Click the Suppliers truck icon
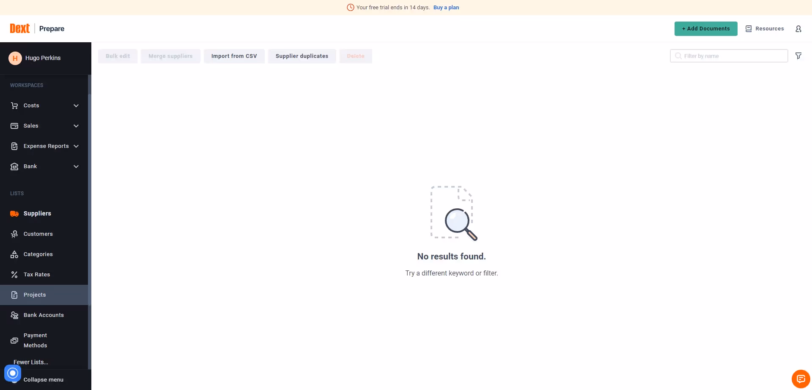This screenshot has height=390, width=812. [x=14, y=214]
